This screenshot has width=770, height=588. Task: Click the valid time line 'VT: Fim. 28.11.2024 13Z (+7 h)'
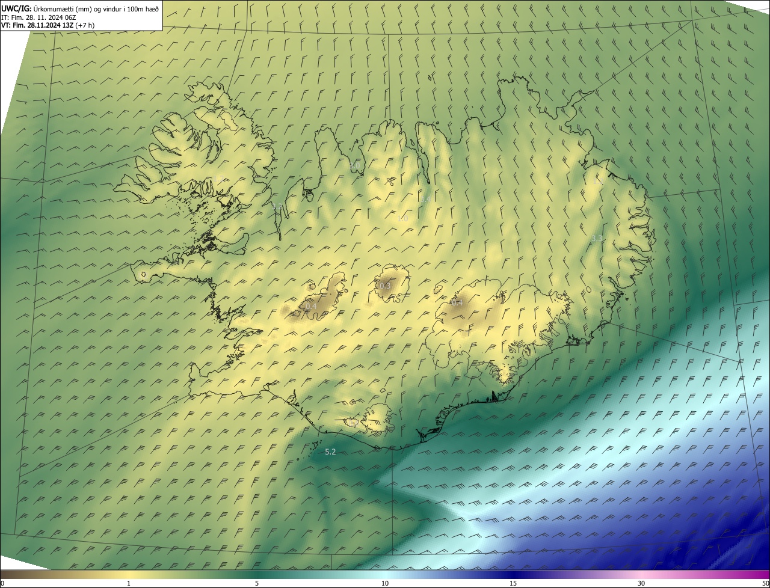coord(48,25)
